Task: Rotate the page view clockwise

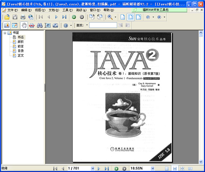Action: tap(92, 17)
